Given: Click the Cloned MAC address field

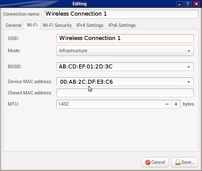Looking at the screenshot, I should coord(125,93).
